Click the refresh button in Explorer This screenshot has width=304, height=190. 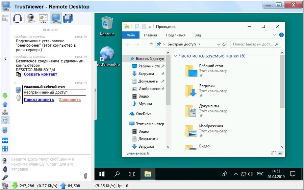pyautogui.click(x=224, y=44)
